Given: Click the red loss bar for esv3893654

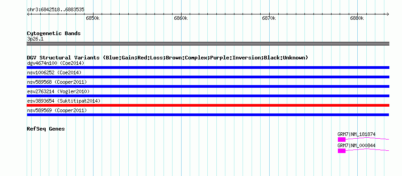Looking at the screenshot, I should 208,105.
